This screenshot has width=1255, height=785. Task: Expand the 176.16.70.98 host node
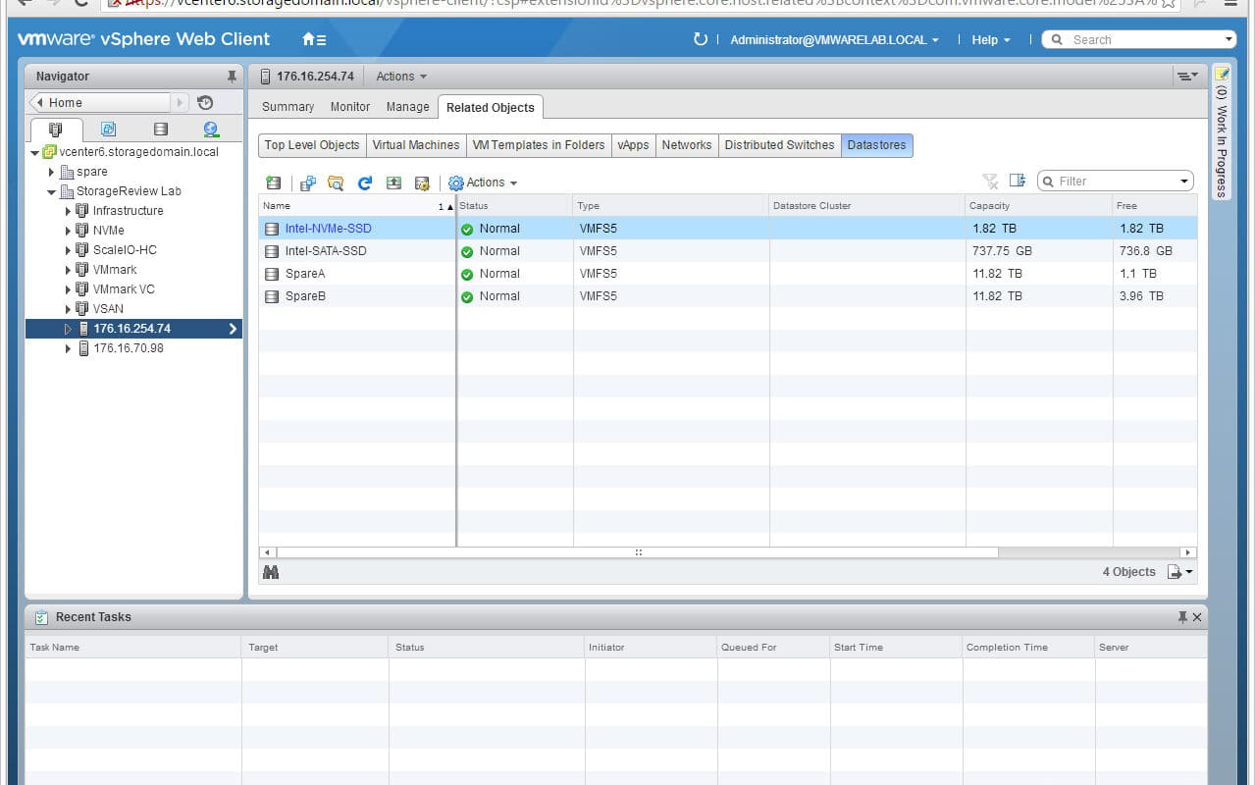pyautogui.click(x=68, y=348)
